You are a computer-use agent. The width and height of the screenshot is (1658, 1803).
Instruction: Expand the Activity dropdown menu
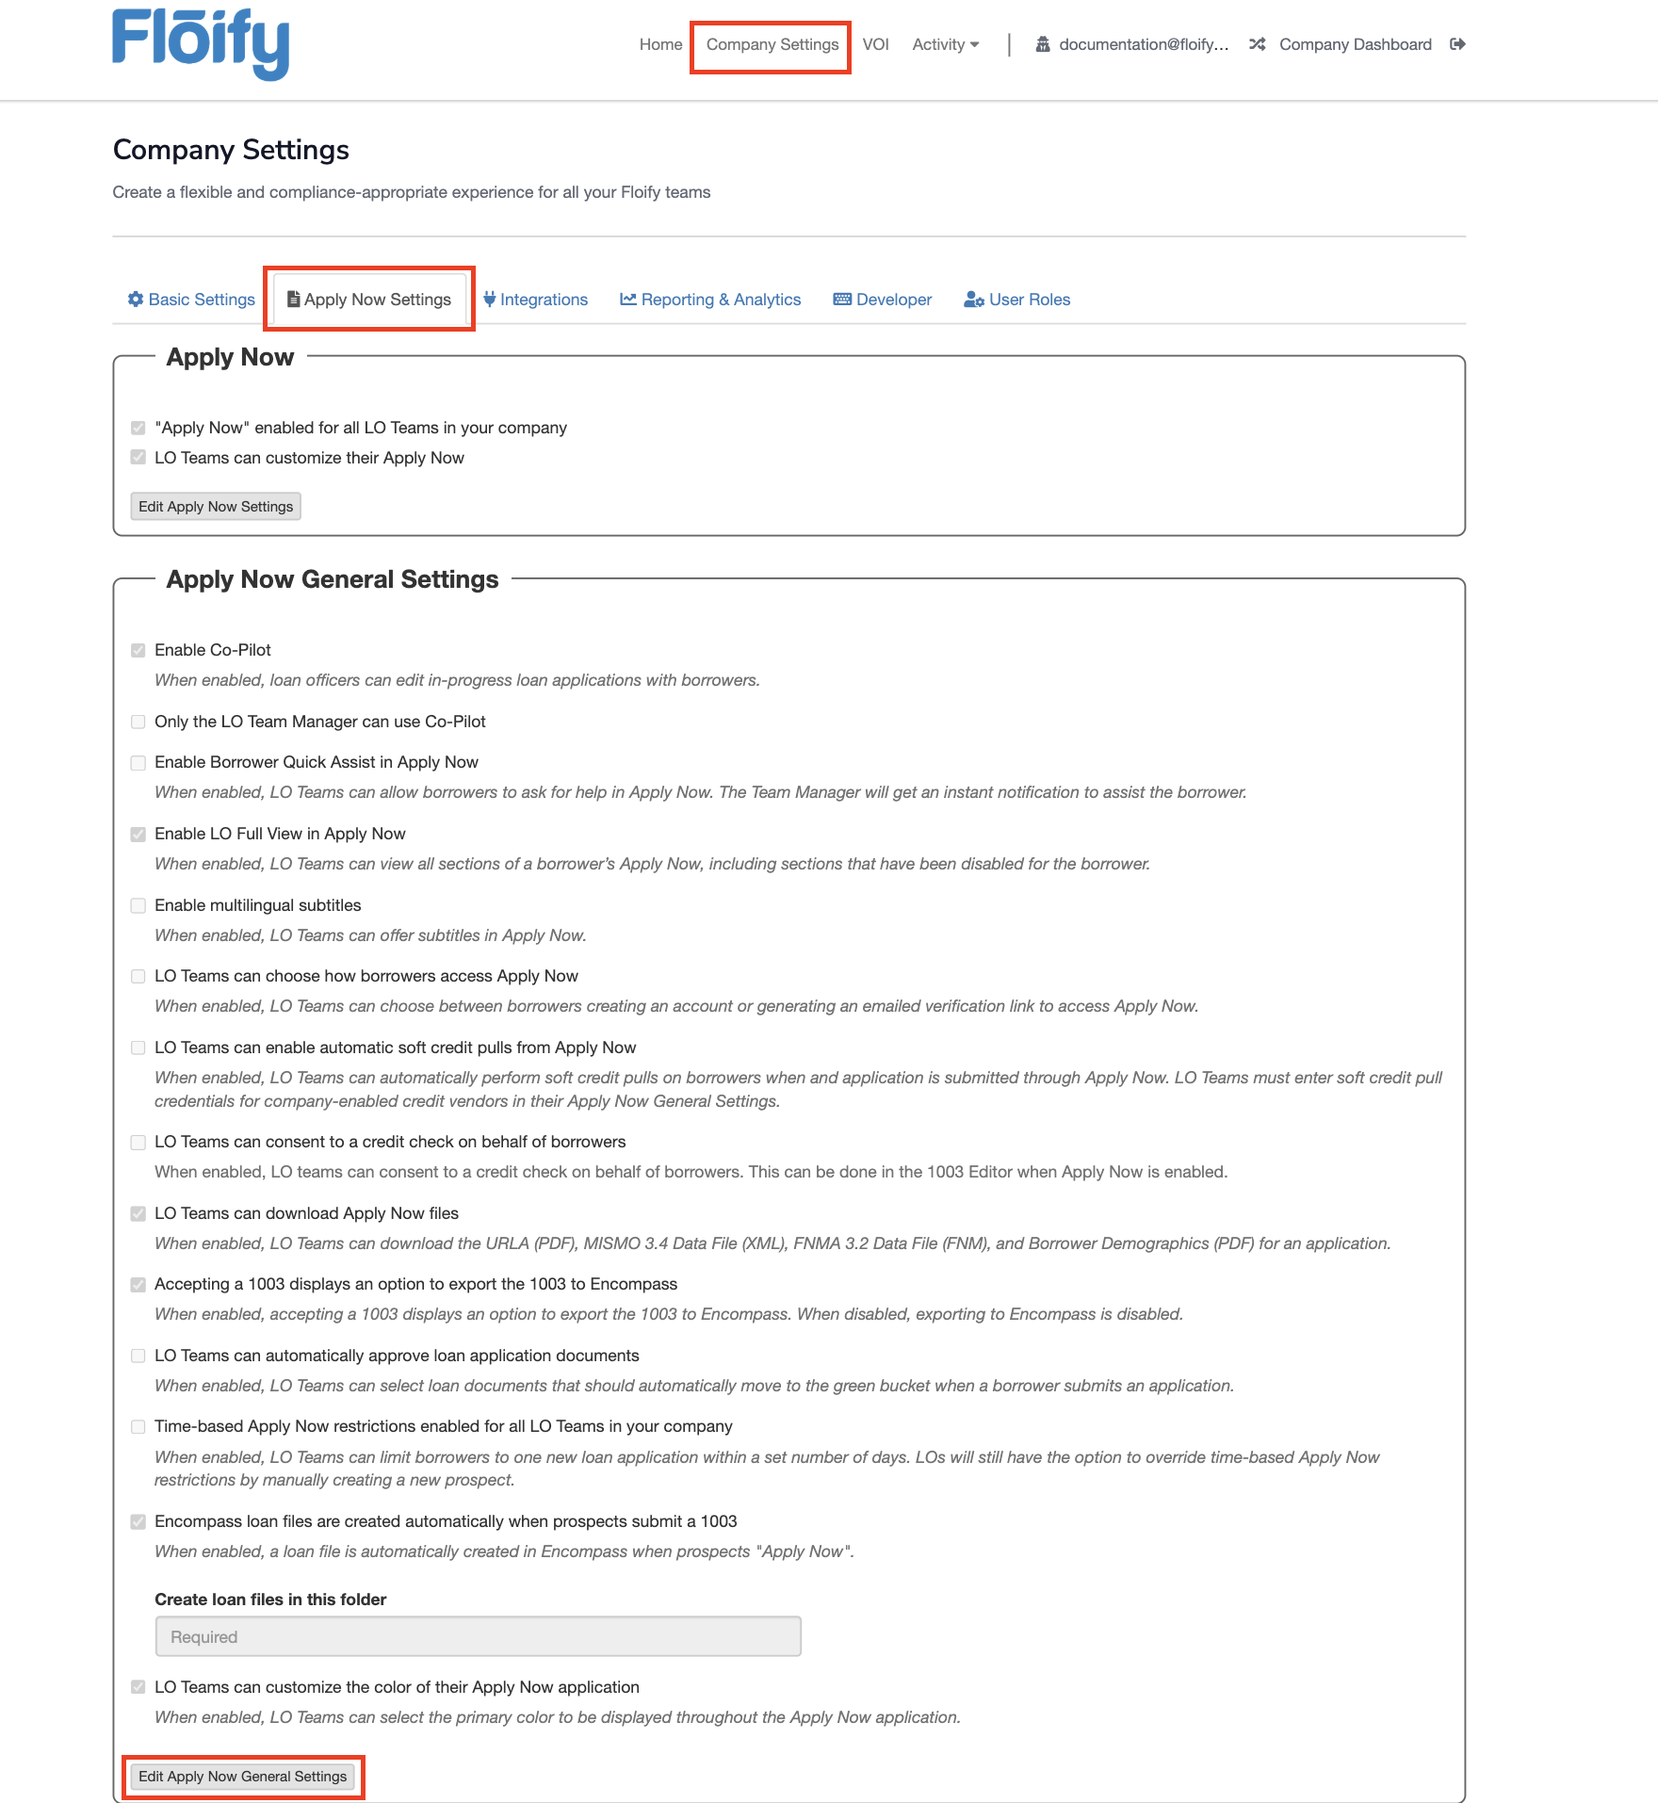(x=945, y=44)
